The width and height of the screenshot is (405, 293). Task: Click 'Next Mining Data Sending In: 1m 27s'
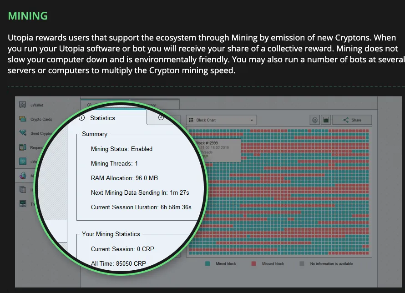[140, 192]
